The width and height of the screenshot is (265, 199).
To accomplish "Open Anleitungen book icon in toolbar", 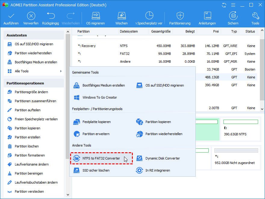I will (207, 16).
